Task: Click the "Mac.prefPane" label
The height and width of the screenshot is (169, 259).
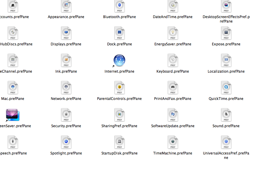Action: (13, 99)
